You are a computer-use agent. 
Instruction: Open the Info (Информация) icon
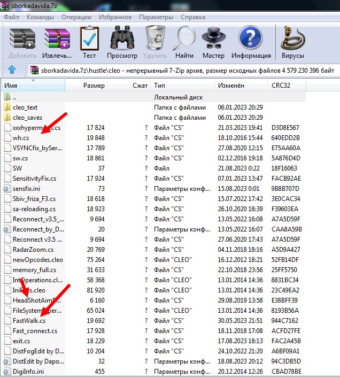coord(251,40)
